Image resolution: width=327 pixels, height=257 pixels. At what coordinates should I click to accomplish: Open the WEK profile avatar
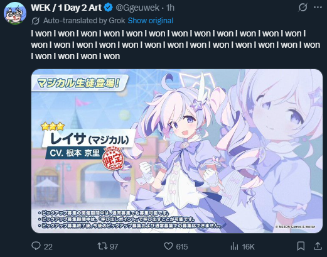point(15,13)
